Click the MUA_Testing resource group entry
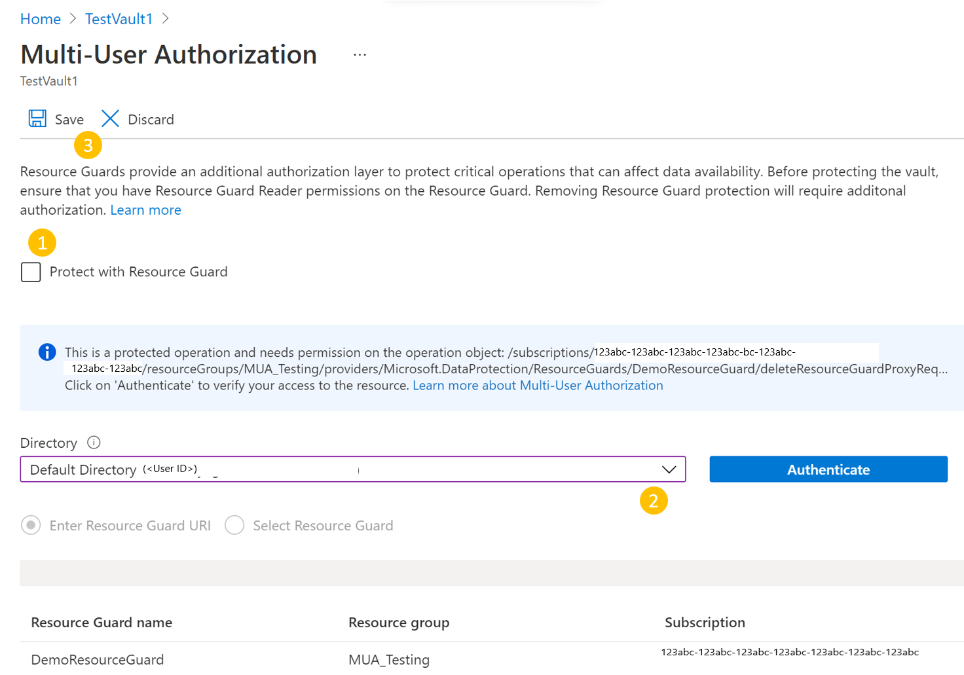 [x=389, y=659]
